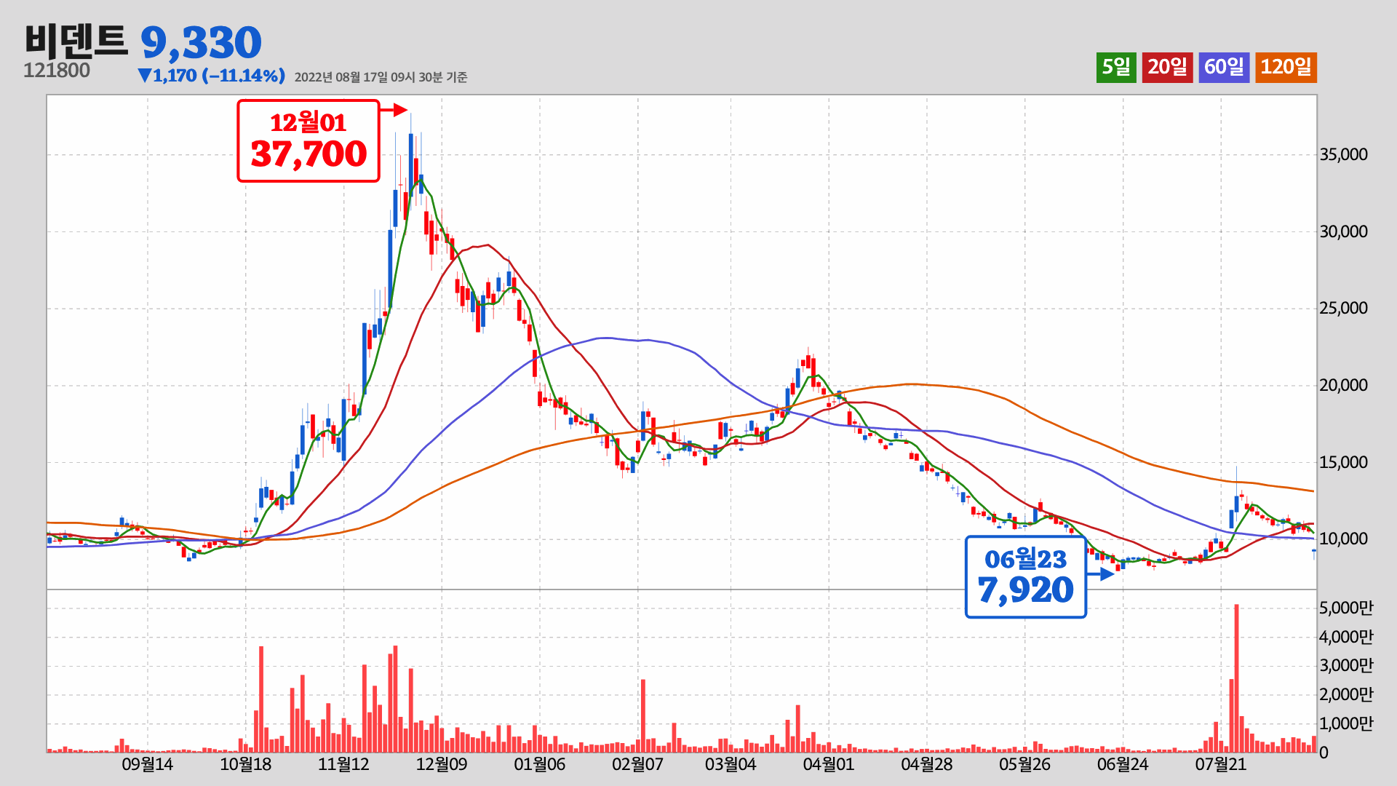Click the stock code 121800
This screenshot has width=1397, height=786.
pyautogui.click(x=57, y=71)
